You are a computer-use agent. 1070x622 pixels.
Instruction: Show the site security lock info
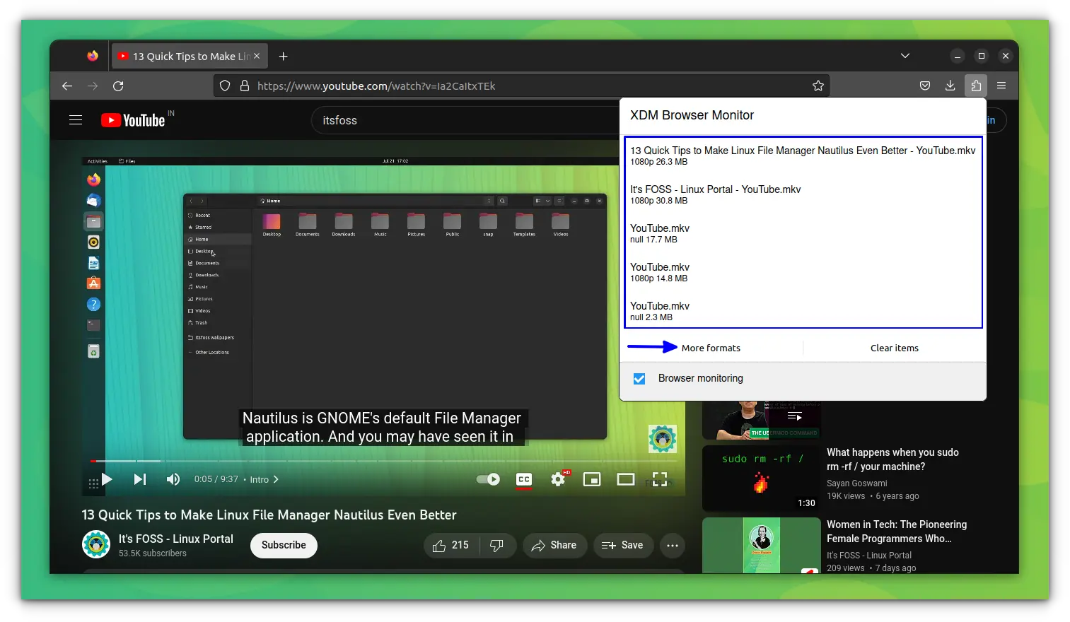click(245, 86)
